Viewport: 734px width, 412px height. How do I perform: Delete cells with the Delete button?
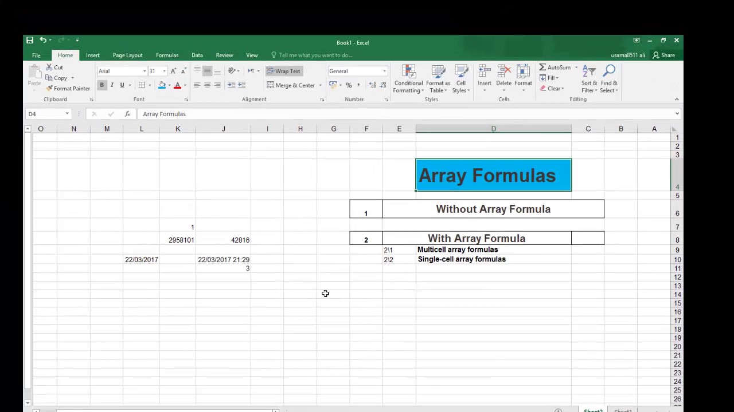503,79
